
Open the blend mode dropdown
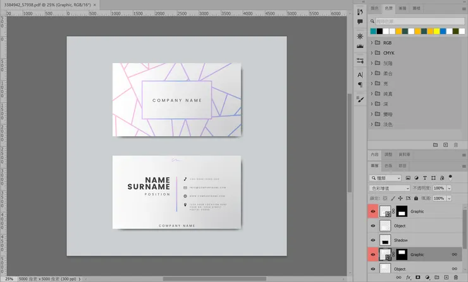(388, 188)
